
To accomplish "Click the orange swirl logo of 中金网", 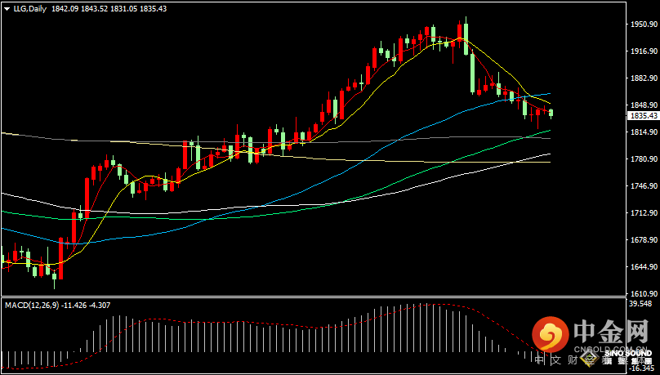I will [550, 335].
